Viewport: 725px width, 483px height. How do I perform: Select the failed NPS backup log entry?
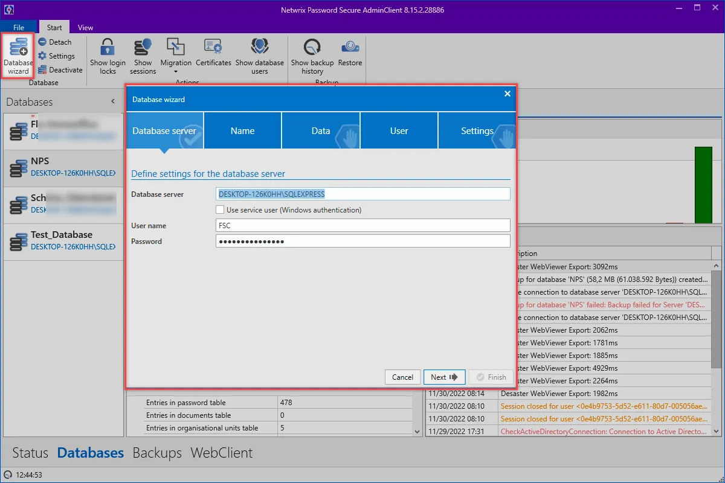(613, 305)
